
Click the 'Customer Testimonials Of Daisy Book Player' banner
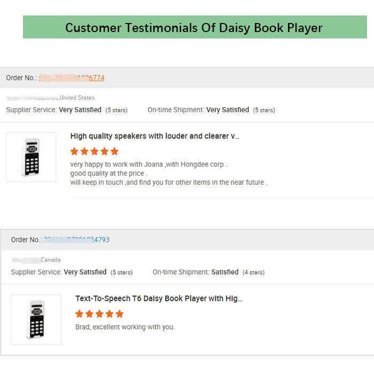click(x=195, y=27)
